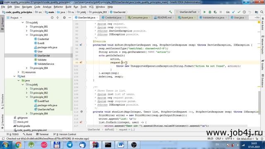
Task: Switch to the README.md tab
Action: pyautogui.click(x=164, y=17)
